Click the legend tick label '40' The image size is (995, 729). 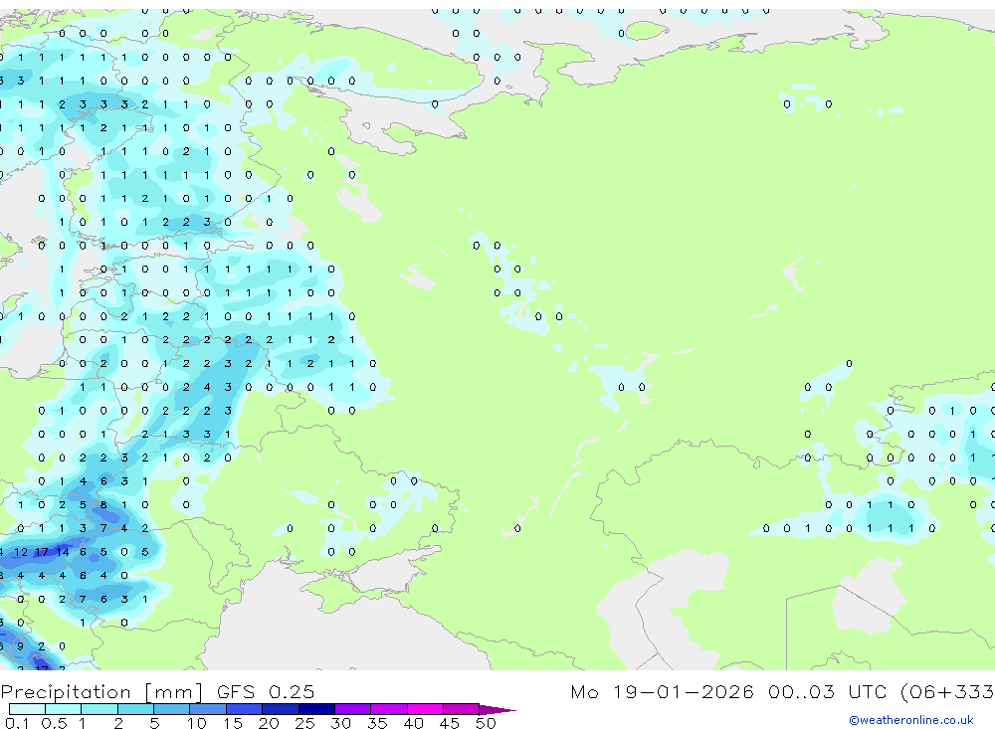click(x=413, y=723)
